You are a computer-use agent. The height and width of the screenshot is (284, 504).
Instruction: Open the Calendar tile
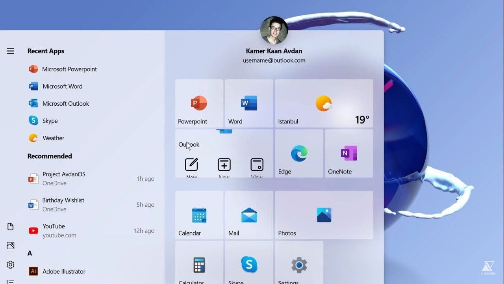199,215
